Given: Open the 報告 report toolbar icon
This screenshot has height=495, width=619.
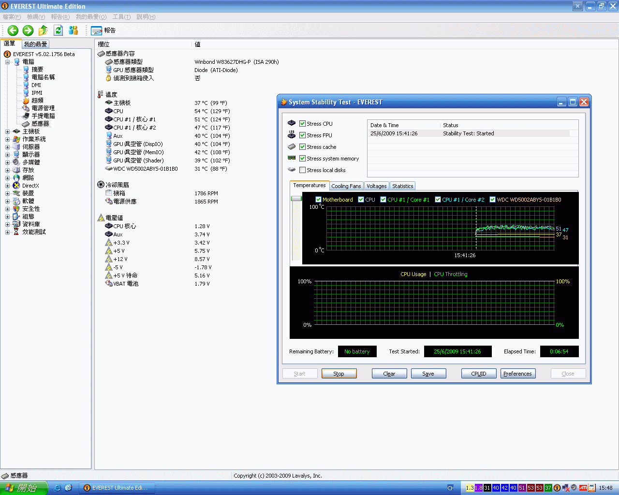Looking at the screenshot, I should [97, 30].
